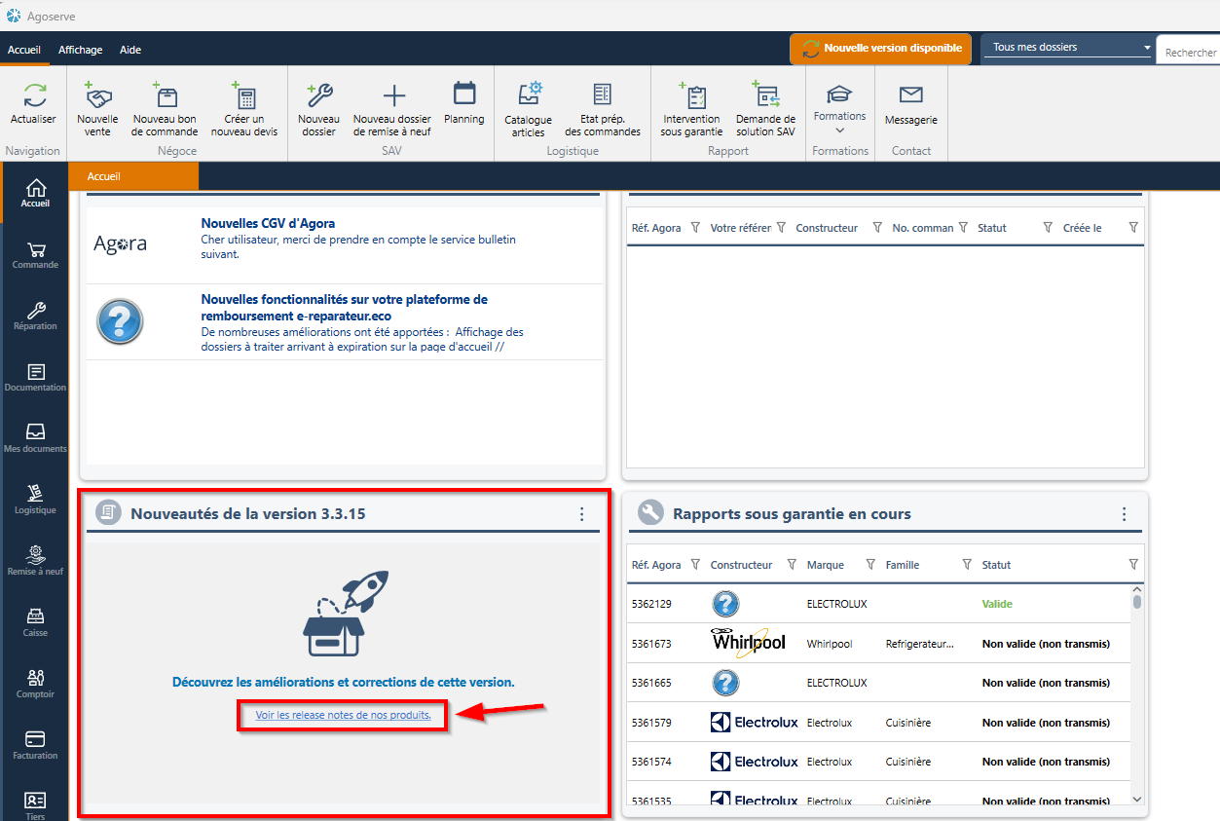
Task: Select report row 5361574
Action: click(x=879, y=762)
